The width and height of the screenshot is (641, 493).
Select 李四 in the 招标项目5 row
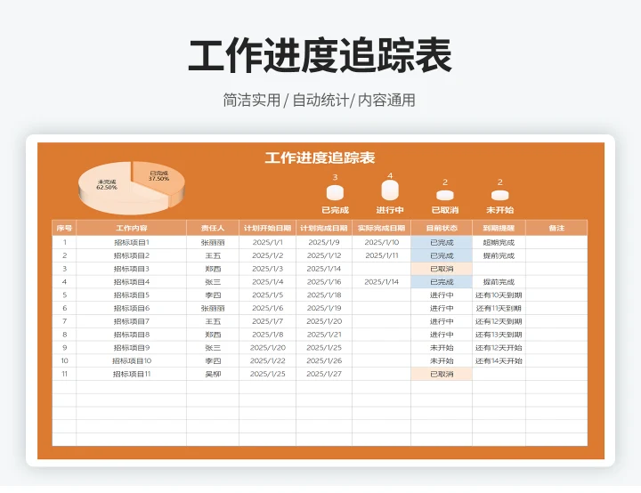[213, 295]
